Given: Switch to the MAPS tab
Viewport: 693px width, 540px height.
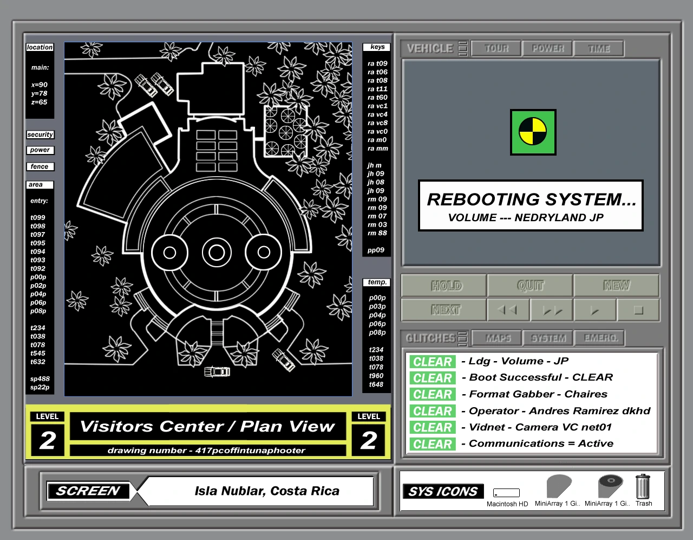Looking at the screenshot, I should click(x=498, y=338).
